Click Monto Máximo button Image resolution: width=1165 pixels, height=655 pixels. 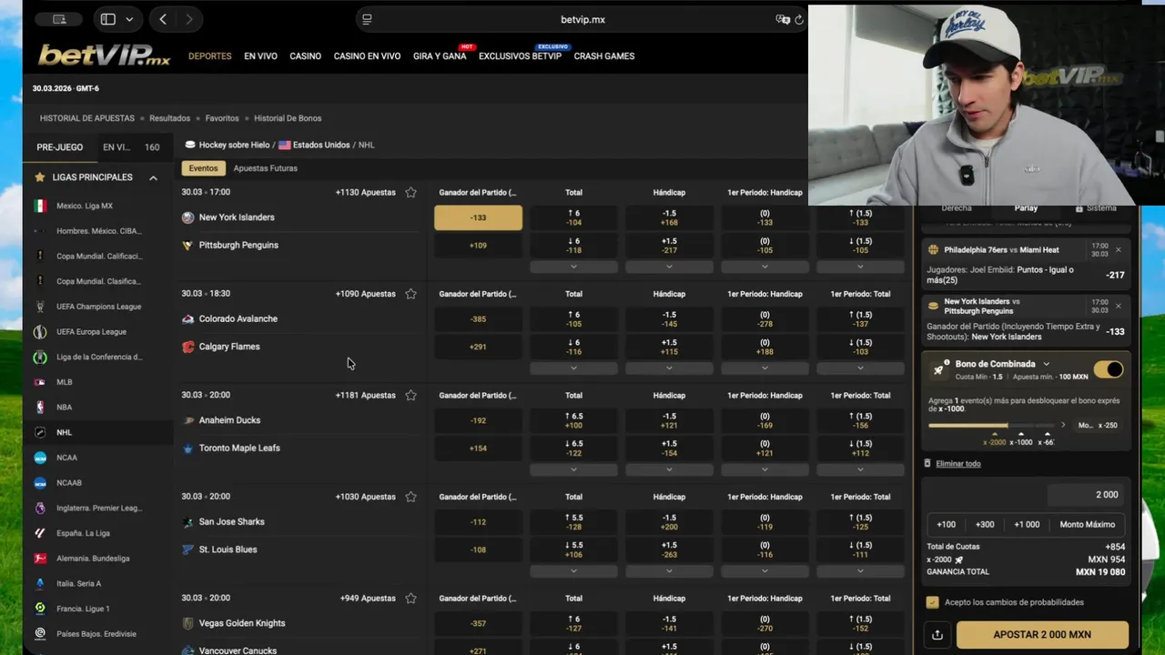(x=1087, y=524)
